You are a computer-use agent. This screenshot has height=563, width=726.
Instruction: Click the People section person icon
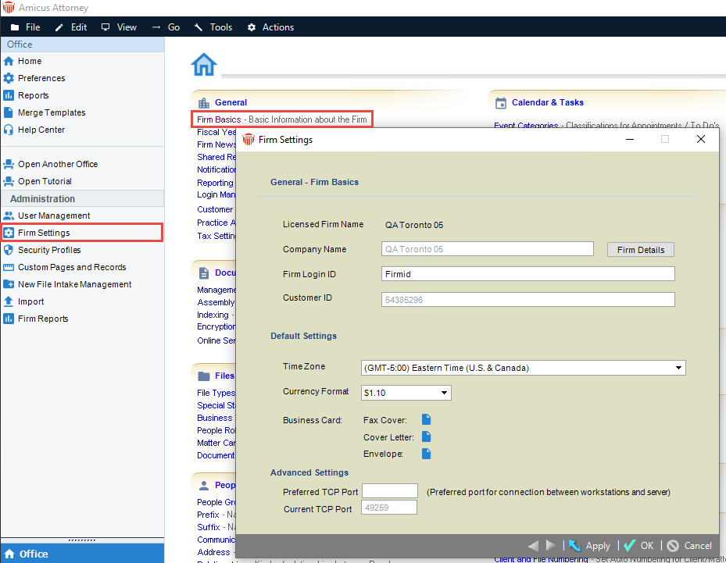[x=204, y=485]
